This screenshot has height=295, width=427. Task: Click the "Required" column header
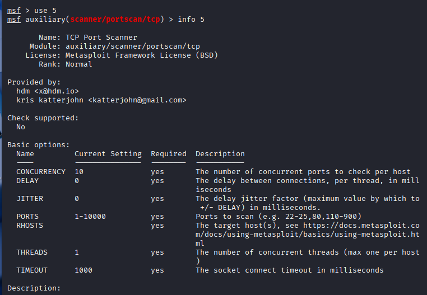tap(168, 154)
